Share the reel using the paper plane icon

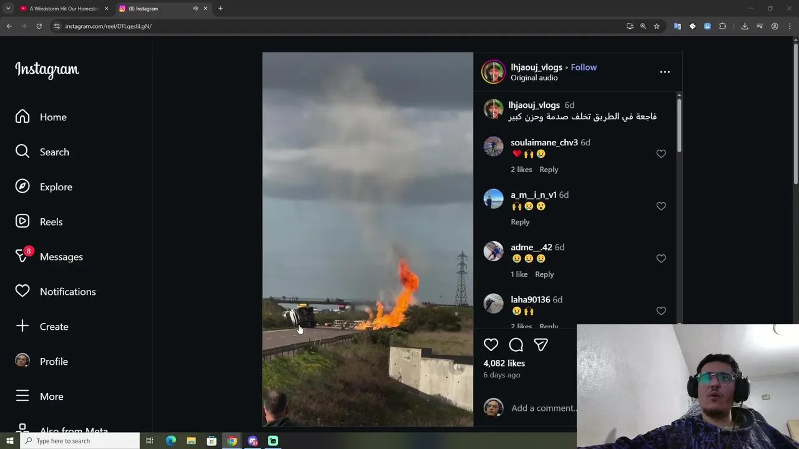tap(541, 344)
